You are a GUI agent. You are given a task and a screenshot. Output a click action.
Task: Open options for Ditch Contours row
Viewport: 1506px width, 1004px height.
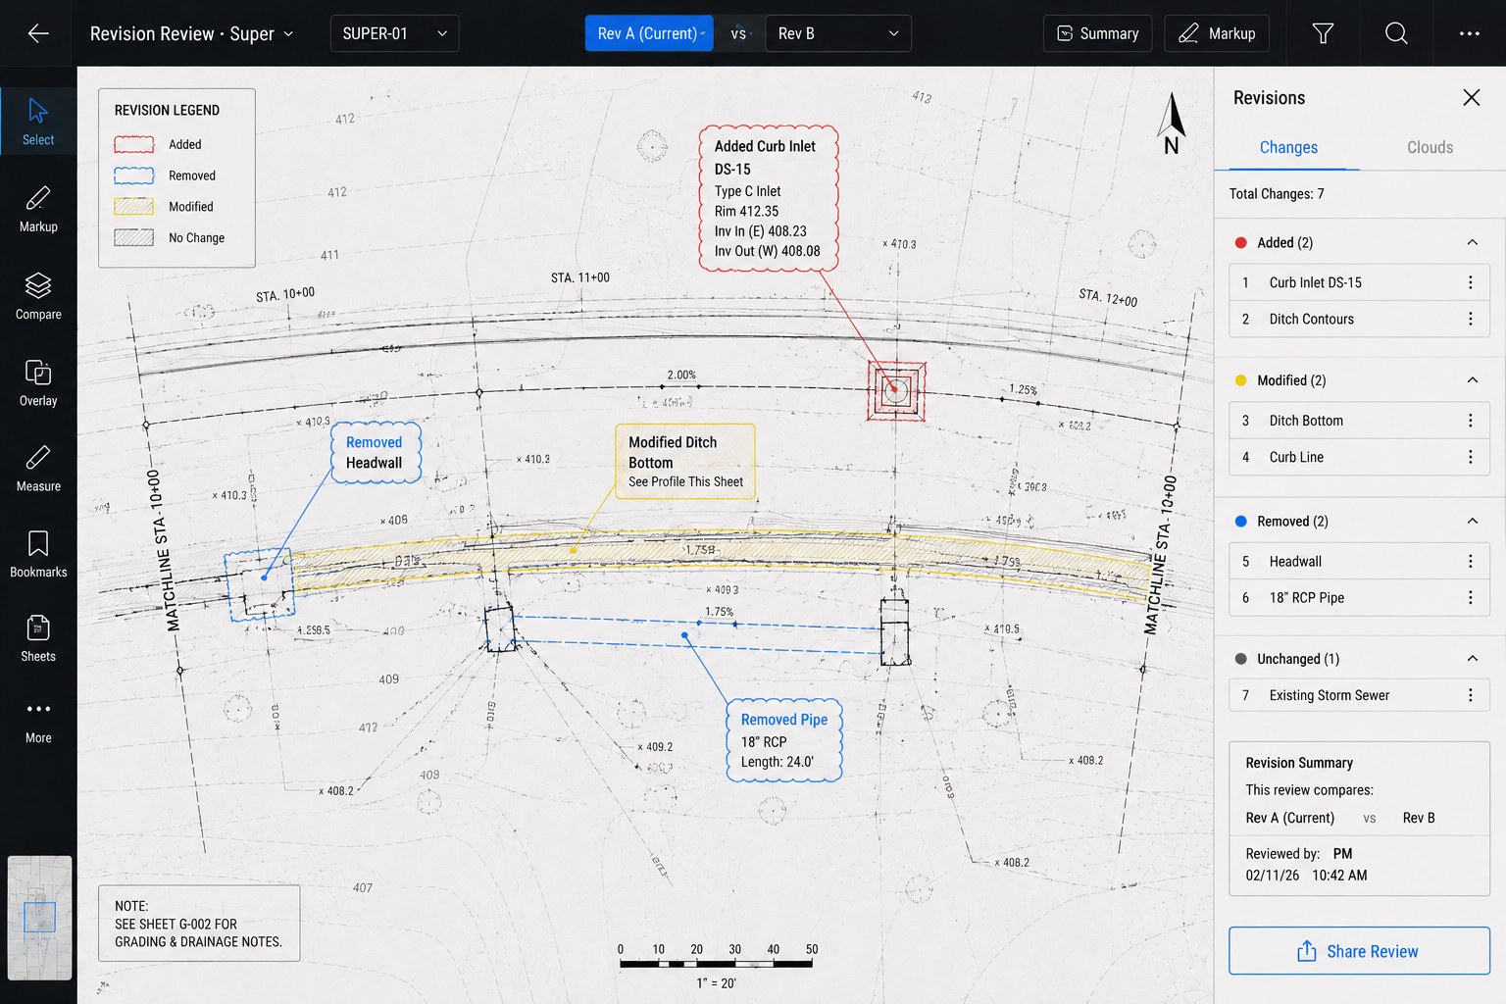[1470, 319]
